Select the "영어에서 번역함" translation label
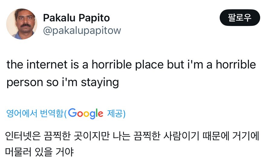Viewport: 272px width, 162px height. coord(34,114)
